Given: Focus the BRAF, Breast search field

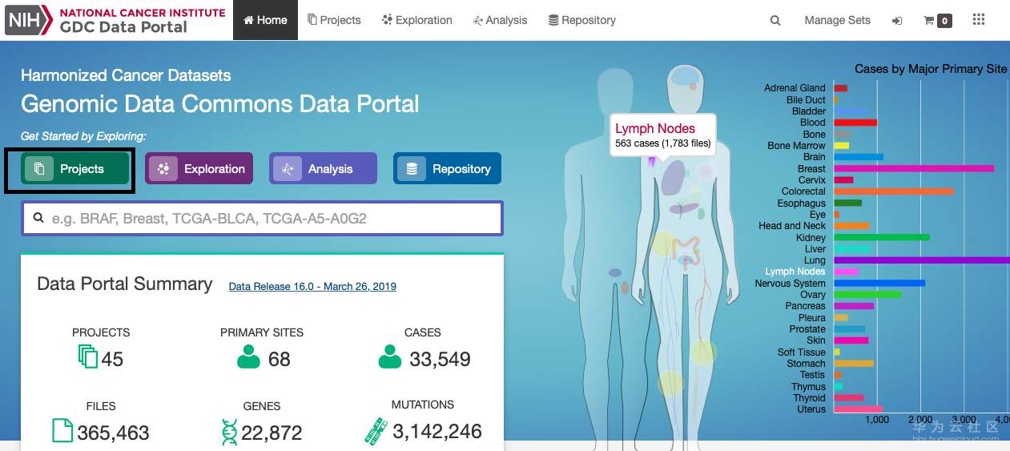Looking at the screenshot, I should click(263, 218).
